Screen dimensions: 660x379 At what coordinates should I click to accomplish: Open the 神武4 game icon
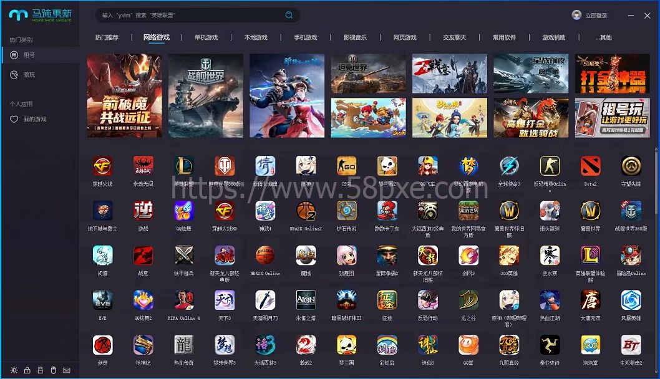[265, 211]
